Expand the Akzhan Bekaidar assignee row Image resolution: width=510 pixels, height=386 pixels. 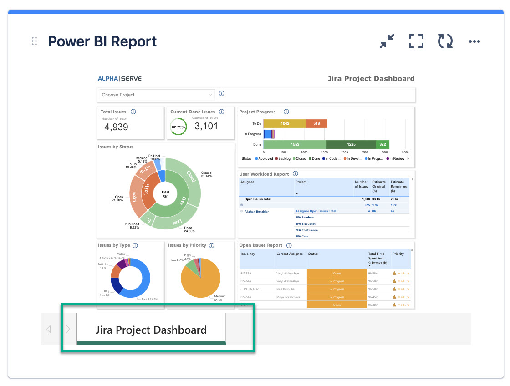241,211
